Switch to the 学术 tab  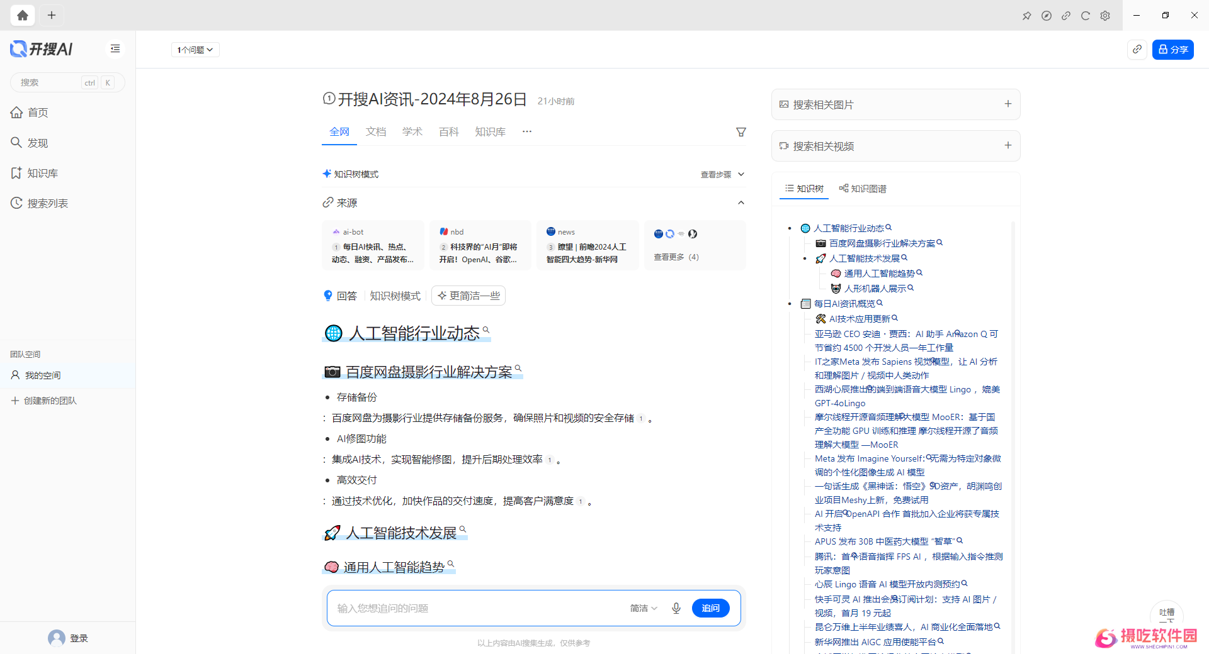click(x=412, y=132)
